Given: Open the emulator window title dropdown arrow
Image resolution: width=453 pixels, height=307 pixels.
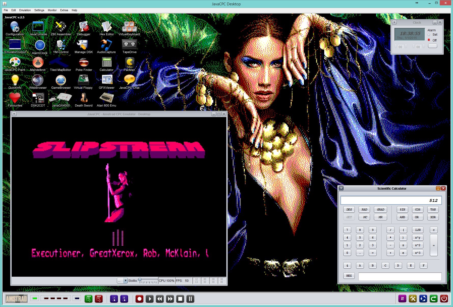Looking at the screenshot, I should [14, 114].
